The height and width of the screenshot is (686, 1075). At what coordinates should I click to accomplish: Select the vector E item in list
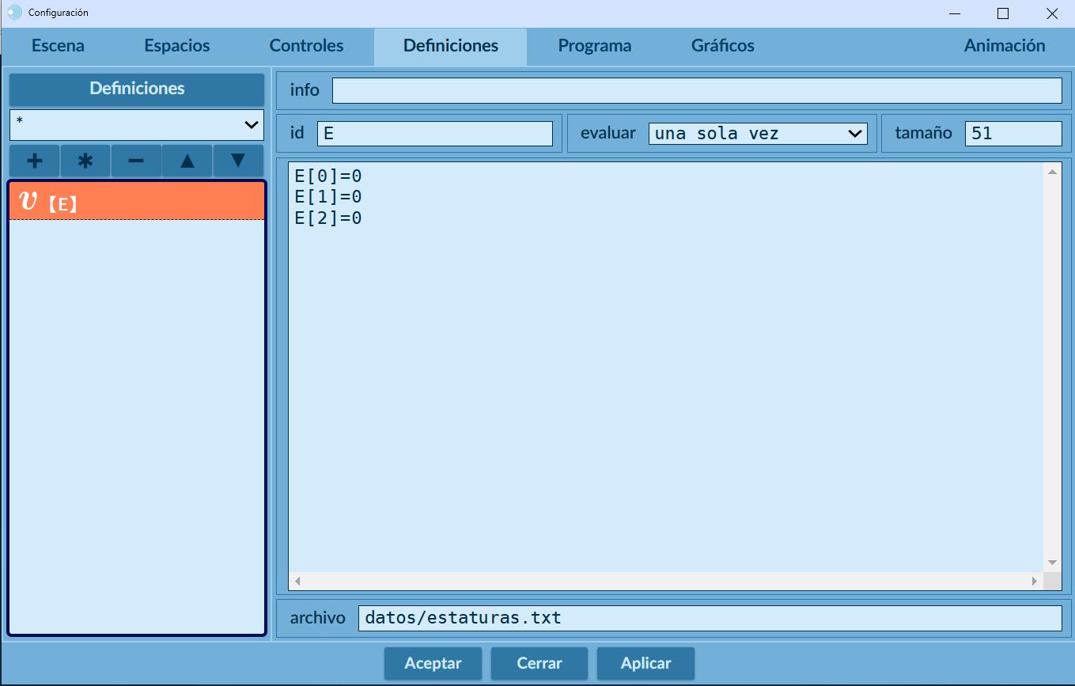tap(137, 202)
